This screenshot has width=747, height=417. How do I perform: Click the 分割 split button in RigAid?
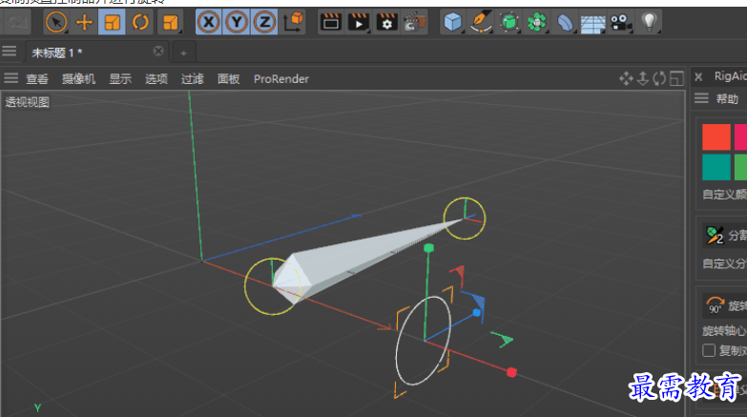(725, 235)
